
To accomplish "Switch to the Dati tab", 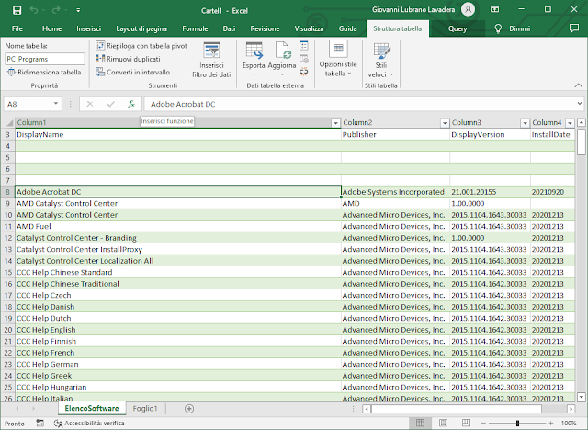I will (x=229, y=28).
